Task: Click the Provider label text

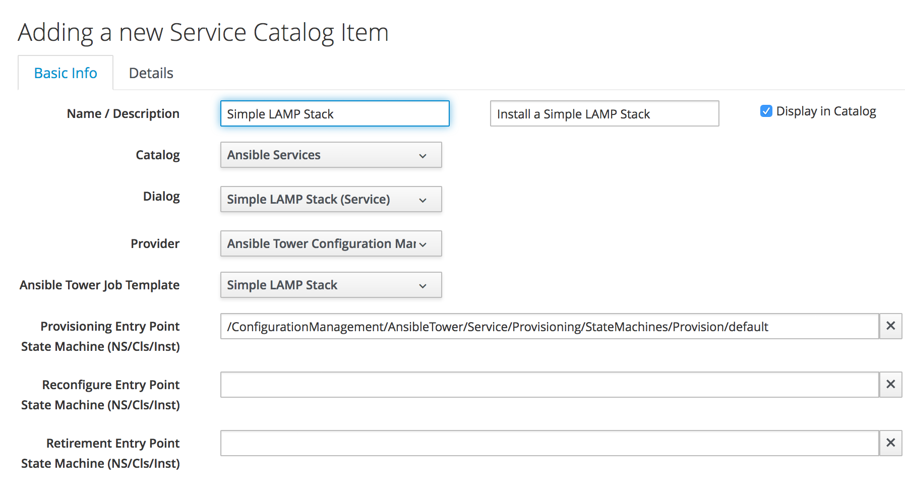Action: click(155, 244)
